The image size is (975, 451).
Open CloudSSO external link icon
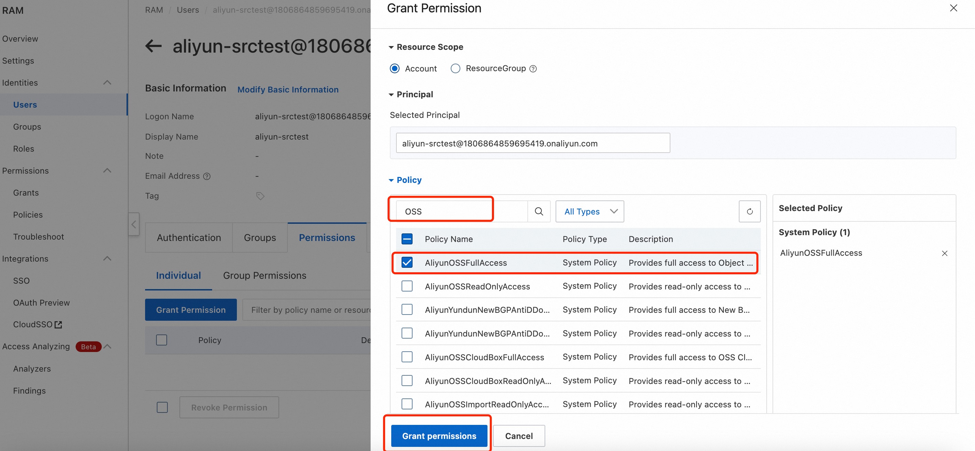[x=58, y=324]
